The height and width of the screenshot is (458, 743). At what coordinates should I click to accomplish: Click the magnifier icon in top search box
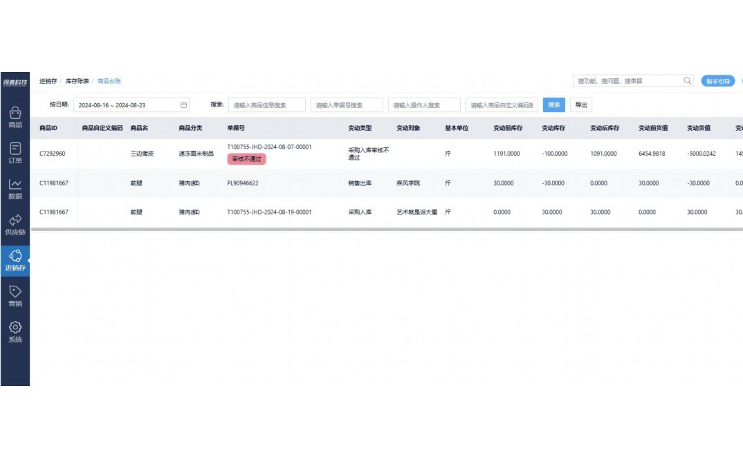(x=687, y=81)
